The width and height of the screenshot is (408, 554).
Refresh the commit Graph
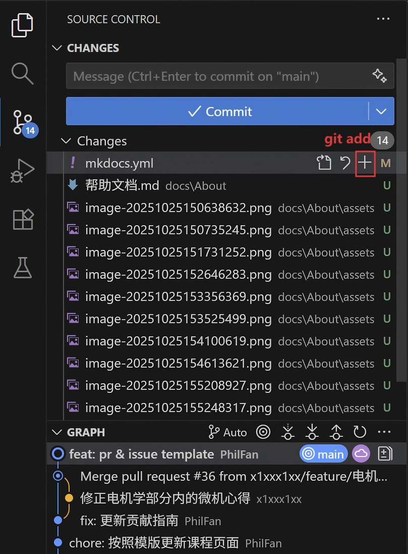(360, 432)
